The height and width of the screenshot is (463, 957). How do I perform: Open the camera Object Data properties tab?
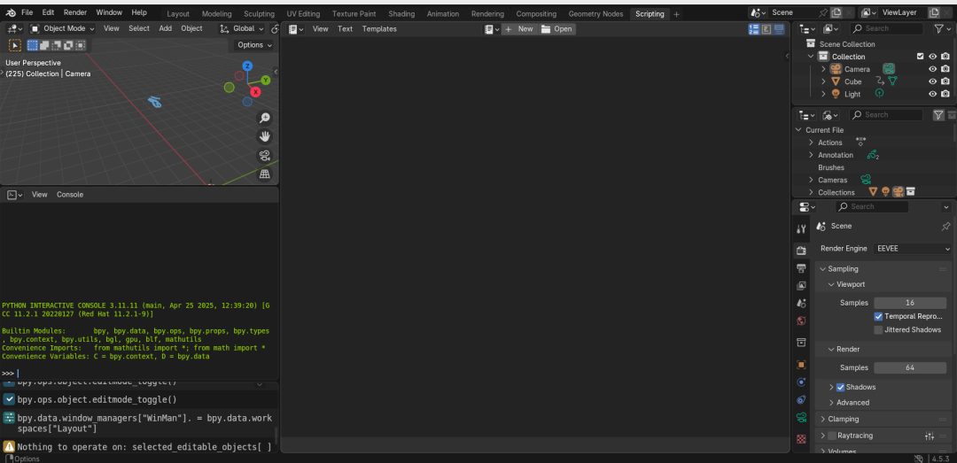801,418
